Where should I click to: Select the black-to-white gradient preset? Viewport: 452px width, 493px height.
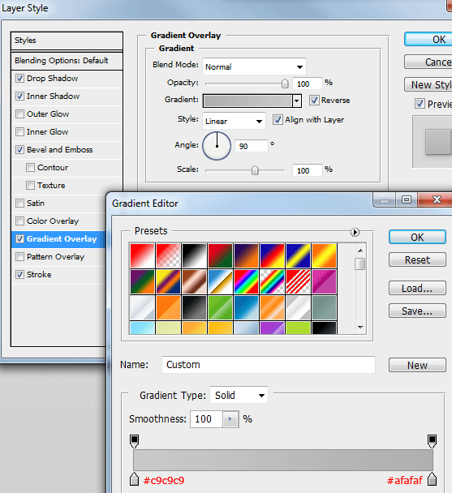point(194,255)
